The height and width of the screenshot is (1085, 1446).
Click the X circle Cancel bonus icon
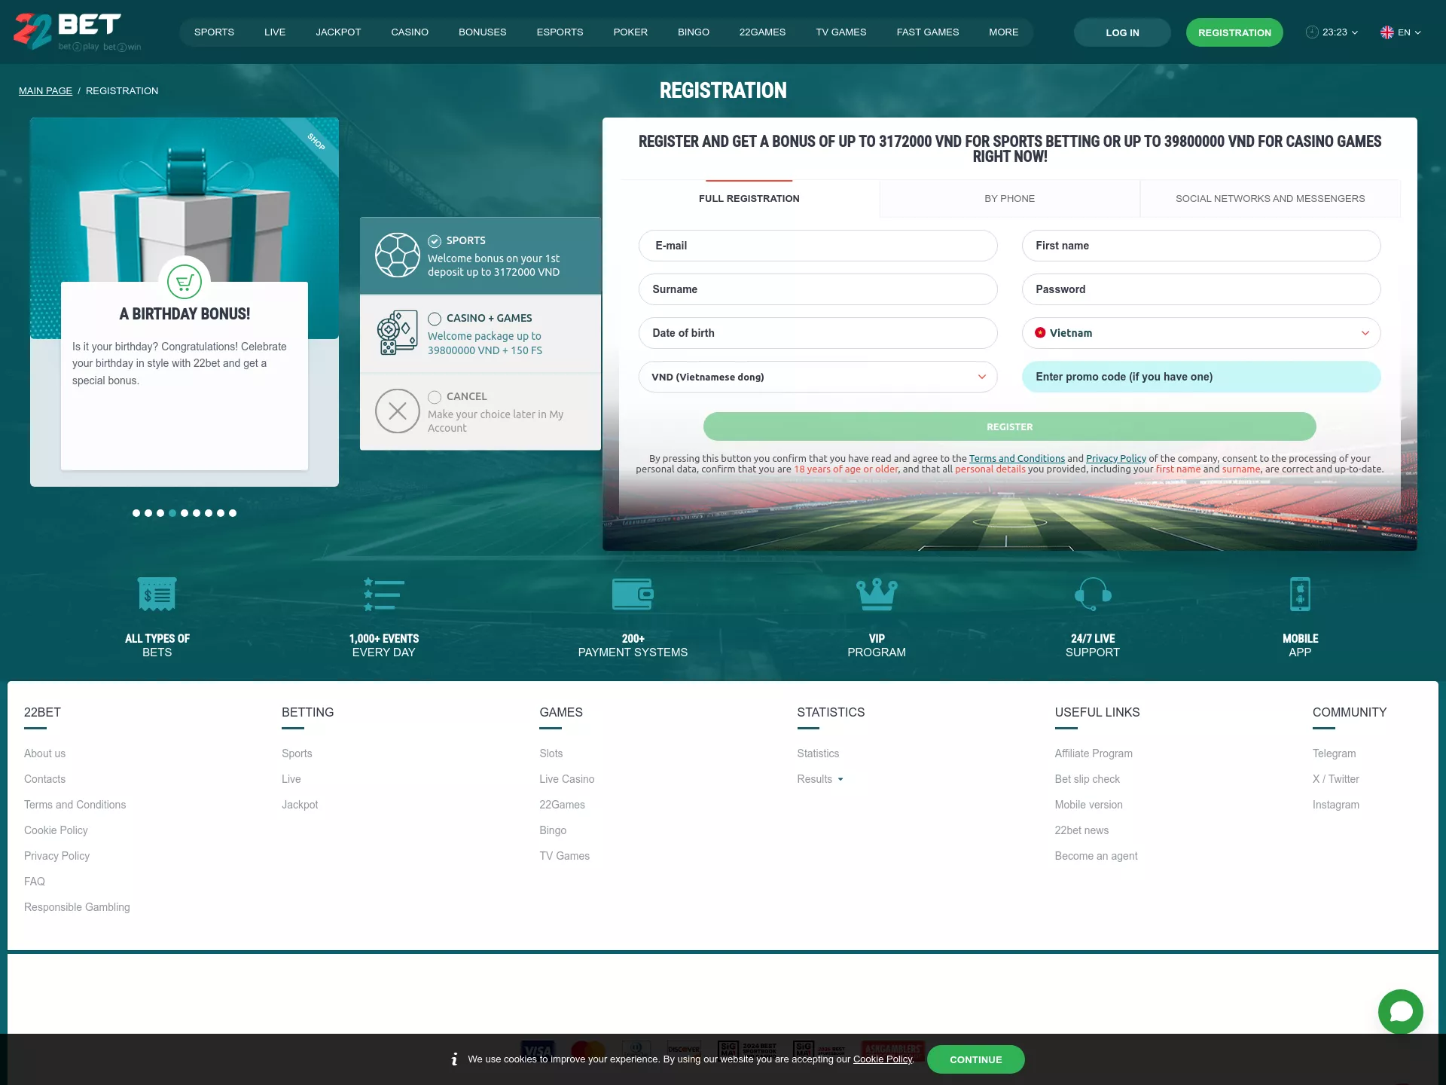pos(398,411)
